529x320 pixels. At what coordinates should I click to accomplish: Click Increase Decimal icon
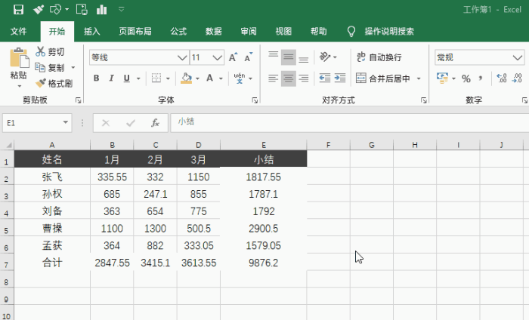(502, 78)
